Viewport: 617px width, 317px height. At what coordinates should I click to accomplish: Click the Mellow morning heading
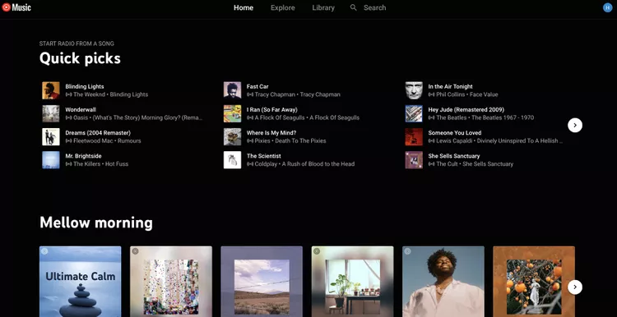tap(96, 223)
